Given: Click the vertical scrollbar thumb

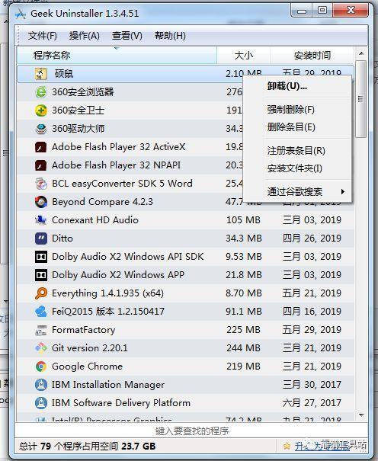Looking at the screenshot, I should click(361, 99).
